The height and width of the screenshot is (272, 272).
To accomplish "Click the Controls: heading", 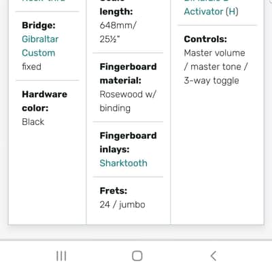I will pyautogui.click(x=205, y=39).
